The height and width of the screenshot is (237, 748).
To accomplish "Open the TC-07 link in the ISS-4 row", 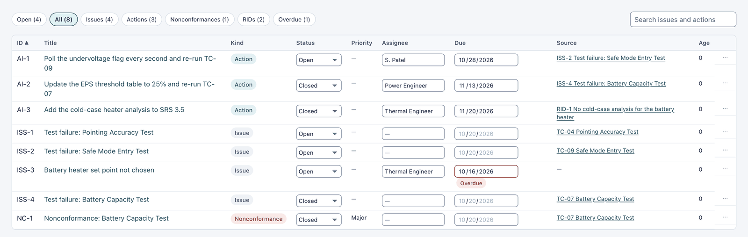I will coord(595,199).
